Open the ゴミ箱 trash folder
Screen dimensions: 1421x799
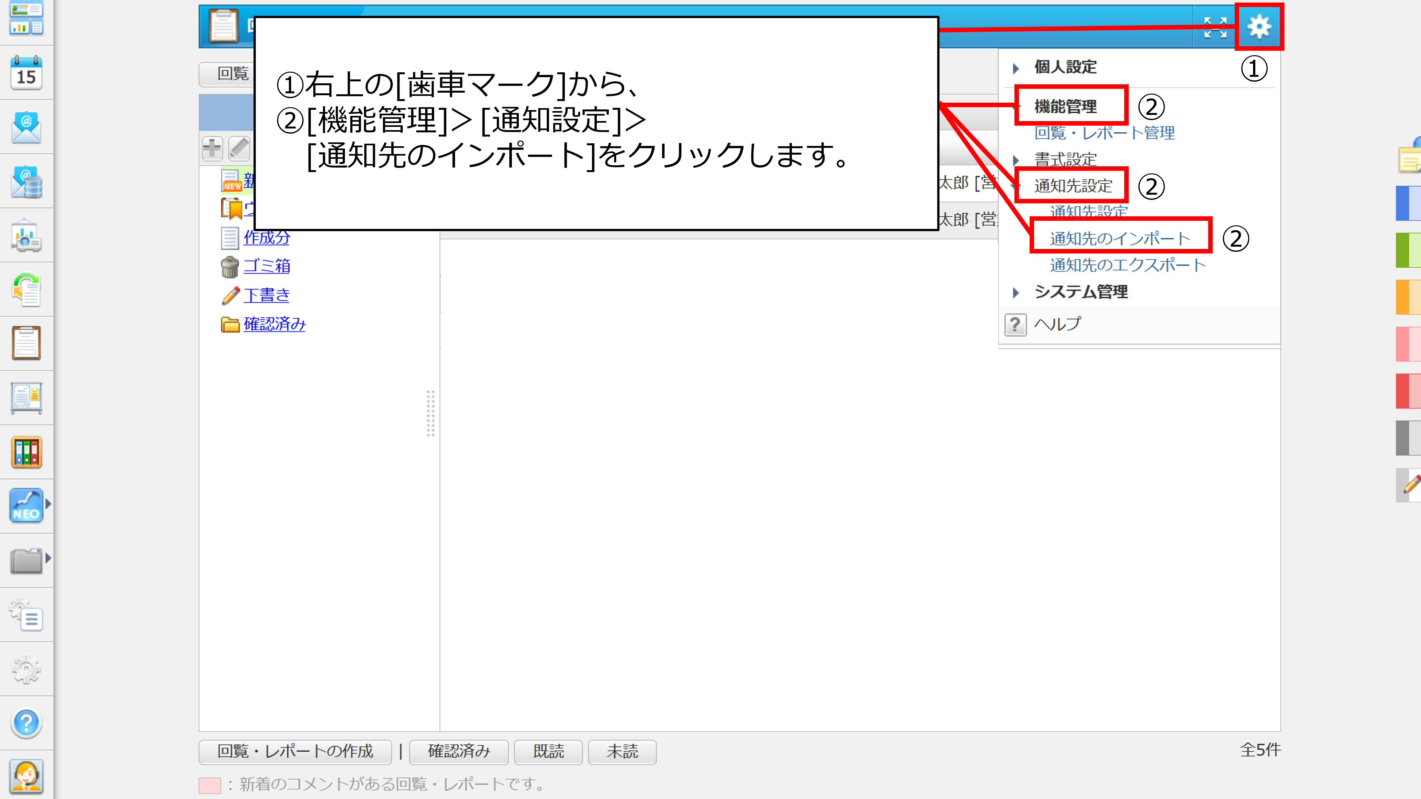266,266
